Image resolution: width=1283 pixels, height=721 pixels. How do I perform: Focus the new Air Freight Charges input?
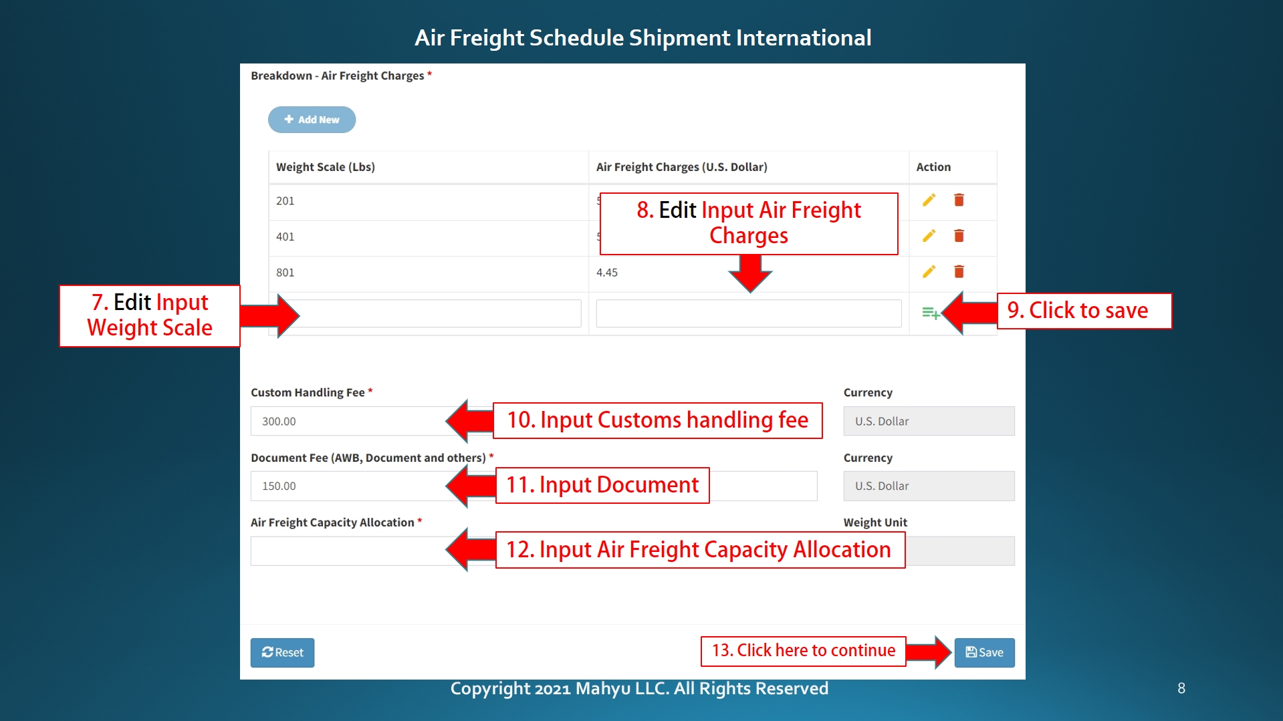748,313
